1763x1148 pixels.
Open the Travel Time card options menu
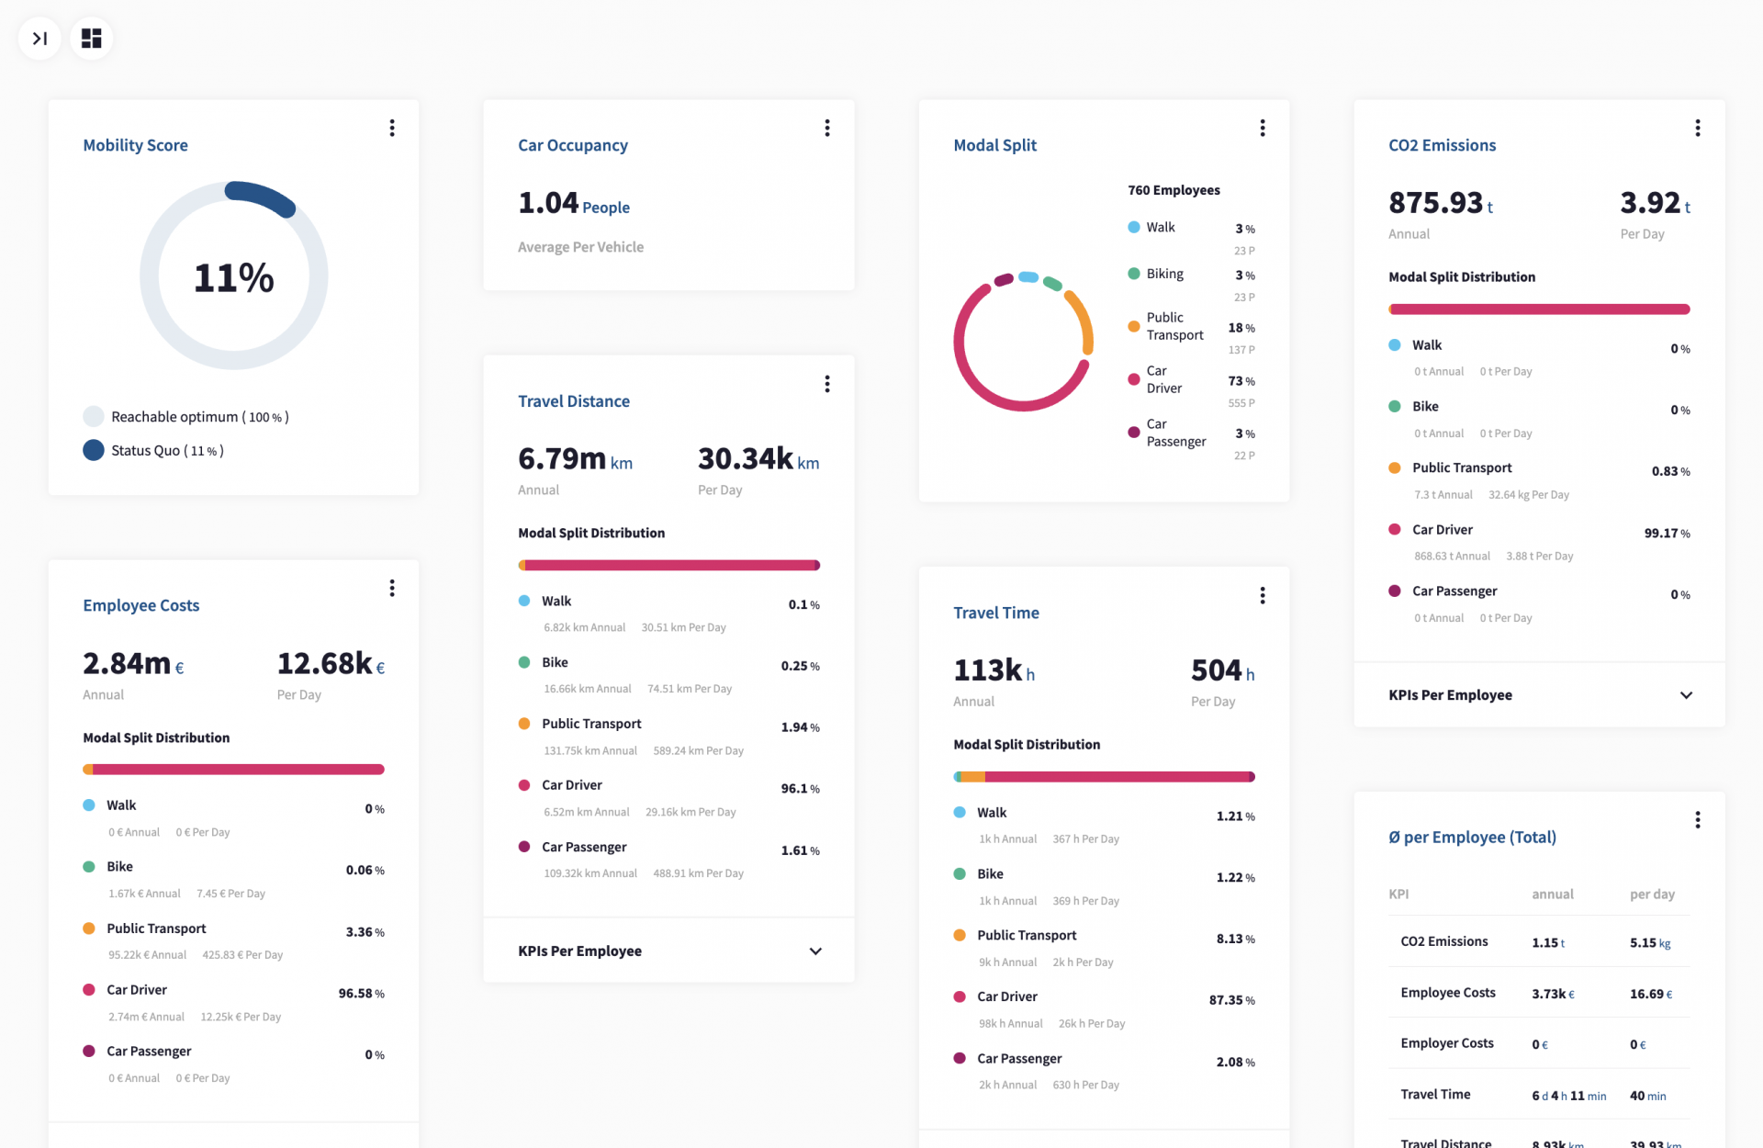tap(1263, 596)
